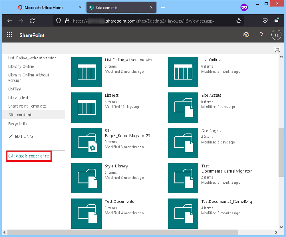Switch to the Microsoft Office Home tab
This screenshot has height=237, width=286.
44,8
